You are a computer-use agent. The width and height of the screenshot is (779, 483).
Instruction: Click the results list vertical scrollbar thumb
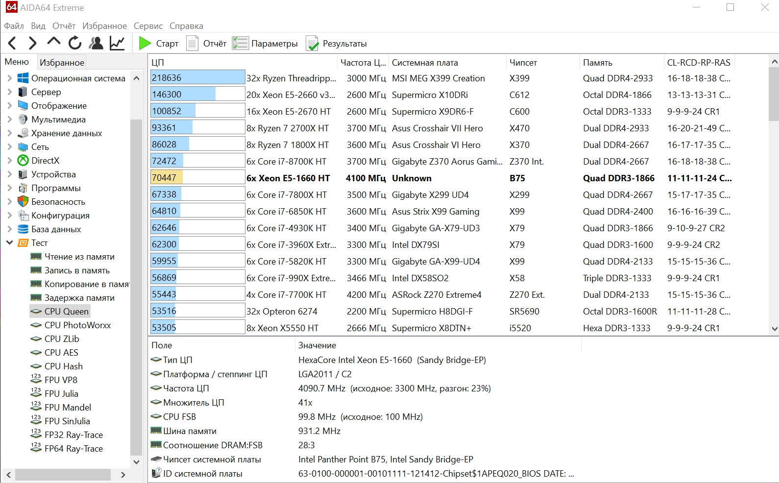(x=774, y=94)
